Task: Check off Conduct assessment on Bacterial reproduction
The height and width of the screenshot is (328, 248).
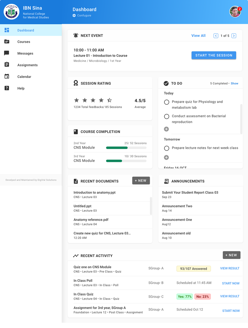Action: coord(166,116)
